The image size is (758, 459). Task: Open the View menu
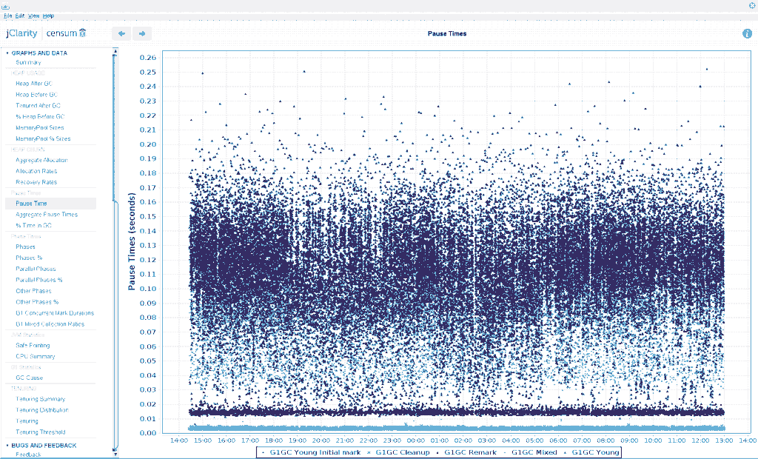(34, 16)
